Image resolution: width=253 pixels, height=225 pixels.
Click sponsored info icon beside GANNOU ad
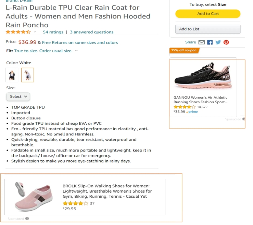(x=244, y=119)
